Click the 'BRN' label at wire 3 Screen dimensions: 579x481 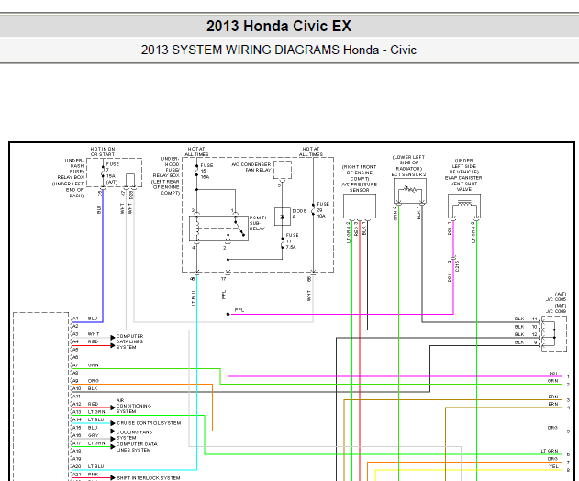click(x=553, y=397)
